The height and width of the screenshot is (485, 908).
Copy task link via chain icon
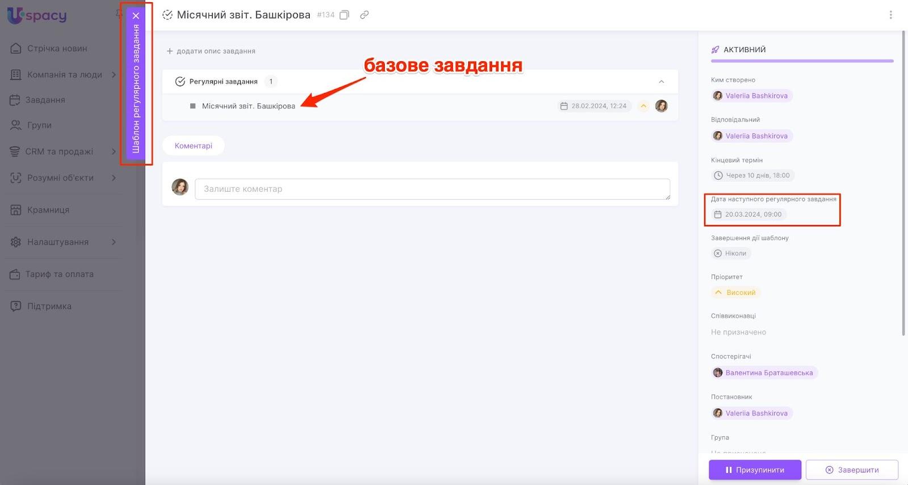[x=364, y=15]
